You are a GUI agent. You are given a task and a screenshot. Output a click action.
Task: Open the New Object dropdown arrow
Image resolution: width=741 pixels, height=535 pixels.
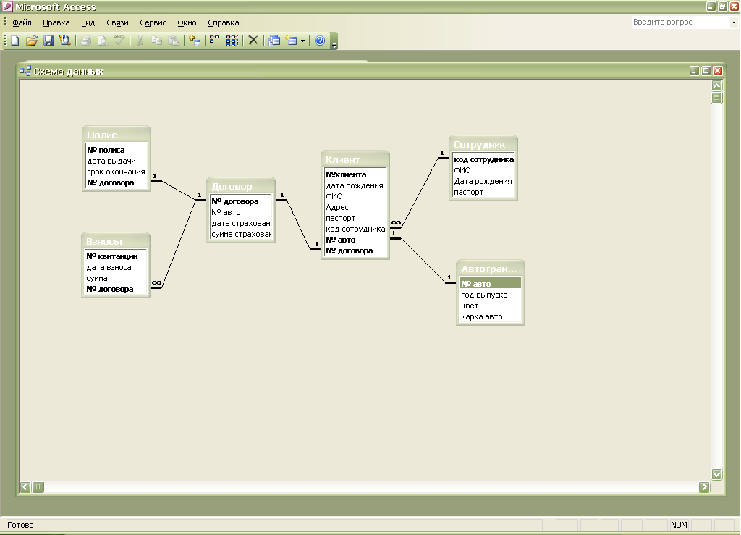point(303,41)
